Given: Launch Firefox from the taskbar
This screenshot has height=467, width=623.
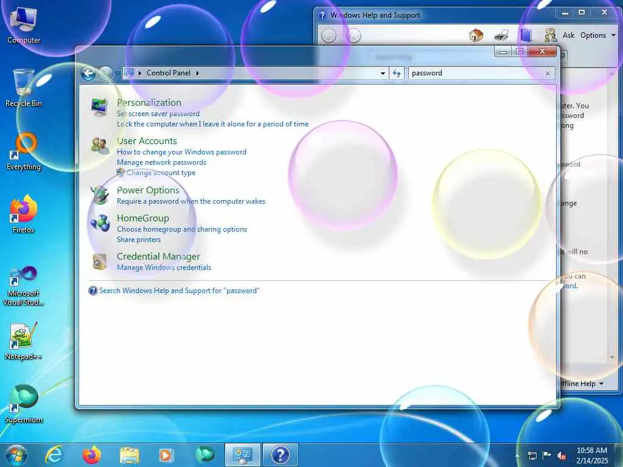Looking at the screenshot, I should (91, 455).
